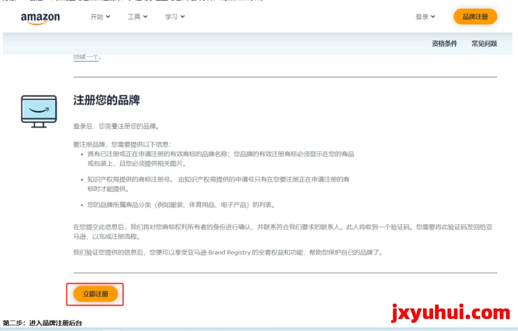Expand the 登录 dropdown

(425, 16)
